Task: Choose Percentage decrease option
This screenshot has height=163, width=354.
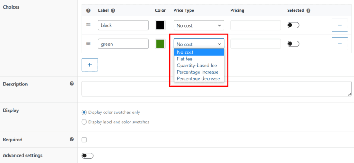Action: (x=199, y=78)
